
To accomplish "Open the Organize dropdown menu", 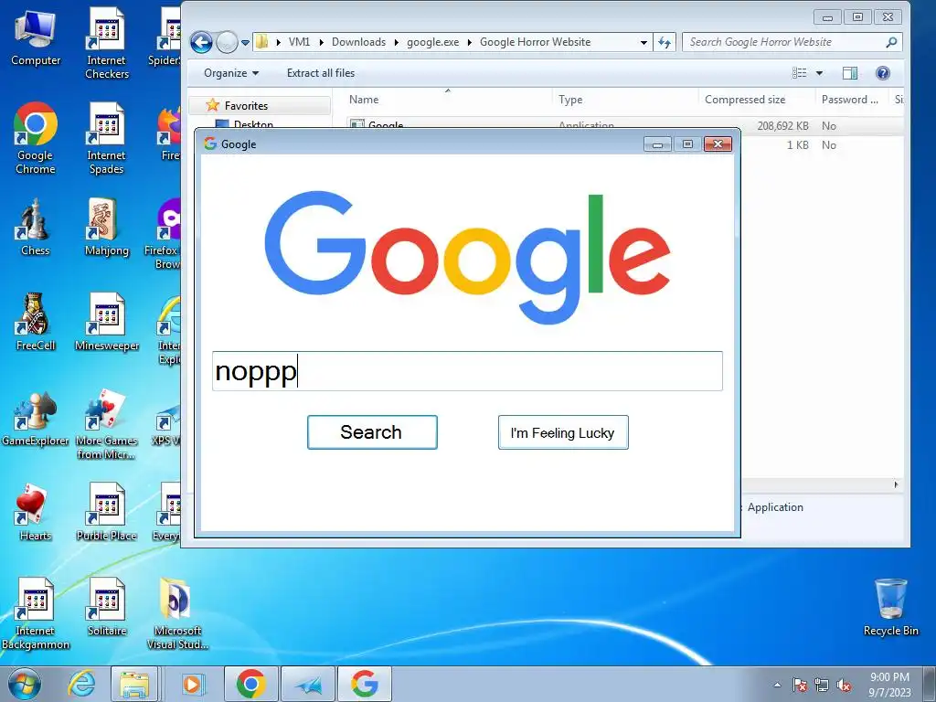I will 231,73.
